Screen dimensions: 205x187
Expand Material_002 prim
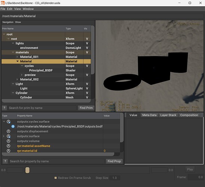tap(17, 79)
